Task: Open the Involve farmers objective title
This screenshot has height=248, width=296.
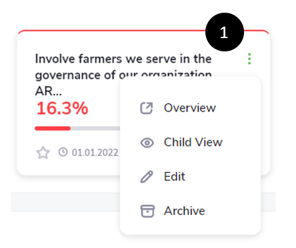Action: 123,67
